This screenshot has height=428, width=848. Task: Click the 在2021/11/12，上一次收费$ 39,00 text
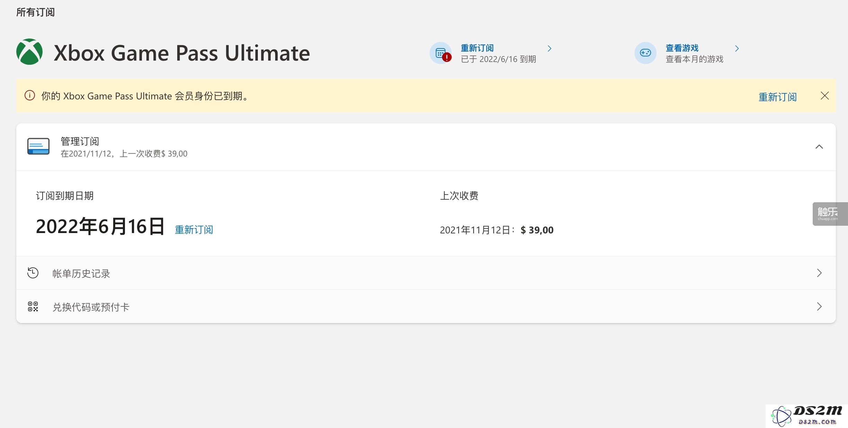[x=124, y=154]
